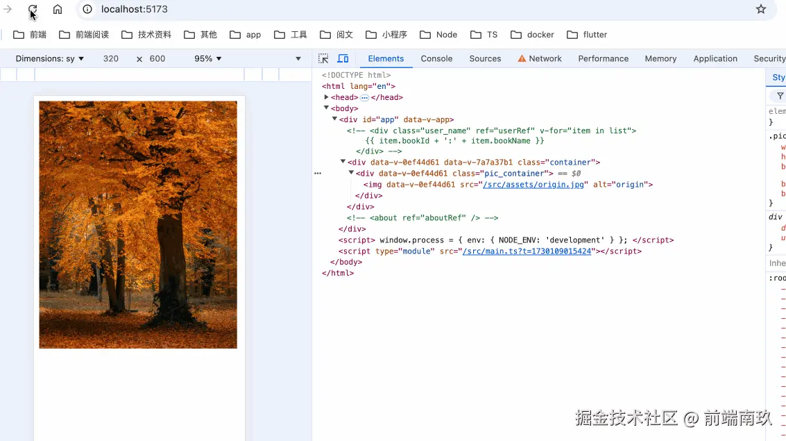
Task: Open the docker bookmark folder
Action: (532, 35)
